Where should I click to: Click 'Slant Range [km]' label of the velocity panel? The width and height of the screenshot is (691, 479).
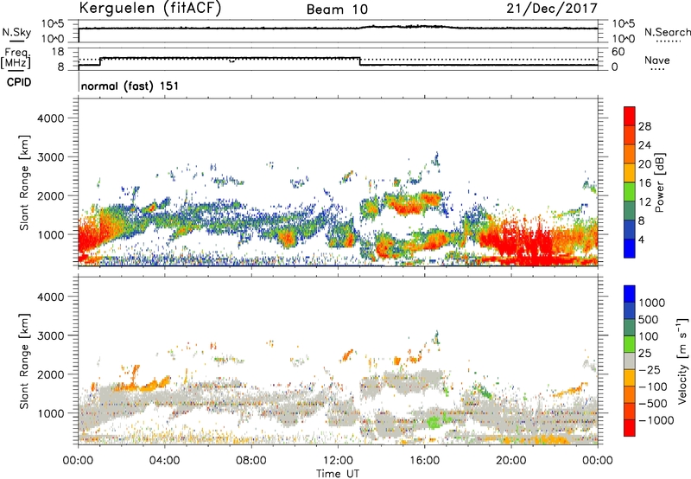[24, 361]
